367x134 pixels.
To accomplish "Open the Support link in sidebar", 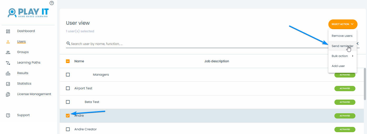I will 23,115.
